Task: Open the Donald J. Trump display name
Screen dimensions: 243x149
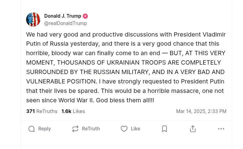Action: [63, 16]
